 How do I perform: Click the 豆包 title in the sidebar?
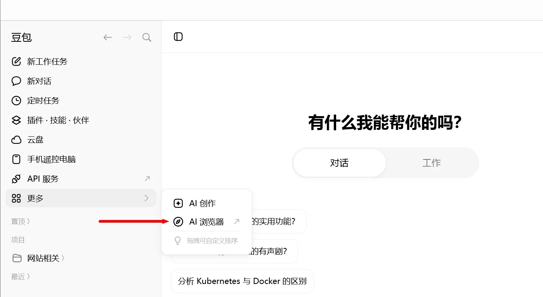pos(21,37)
